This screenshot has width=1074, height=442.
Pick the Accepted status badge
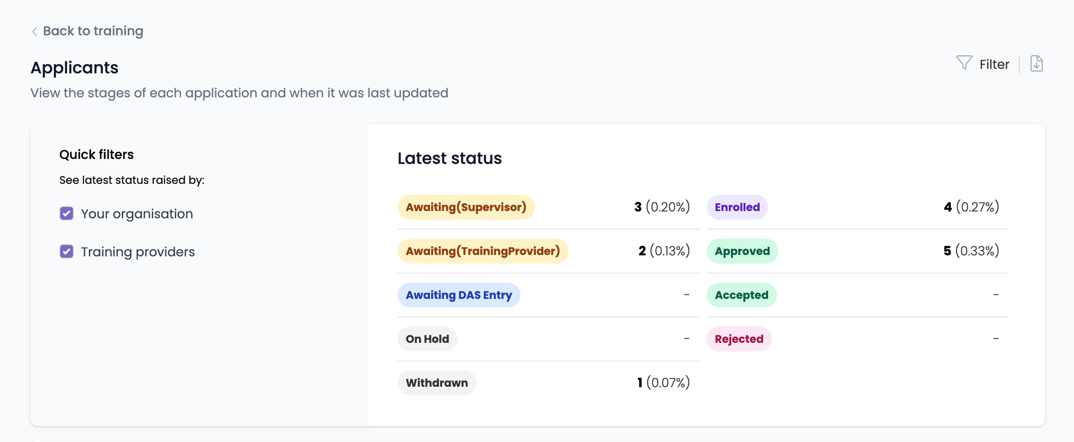pos(742,295)
